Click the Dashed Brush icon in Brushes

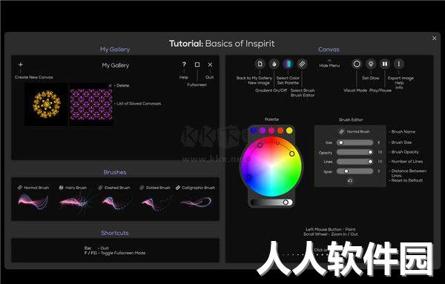click(100, 188)
